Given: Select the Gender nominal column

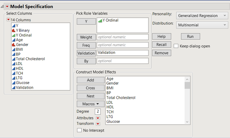Looking at the screenshot, I should [22, 44].
